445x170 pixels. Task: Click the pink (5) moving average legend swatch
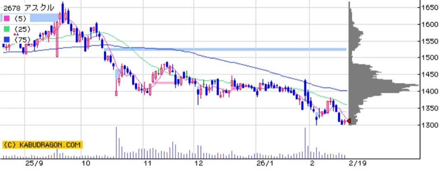[x=7, y=18]
